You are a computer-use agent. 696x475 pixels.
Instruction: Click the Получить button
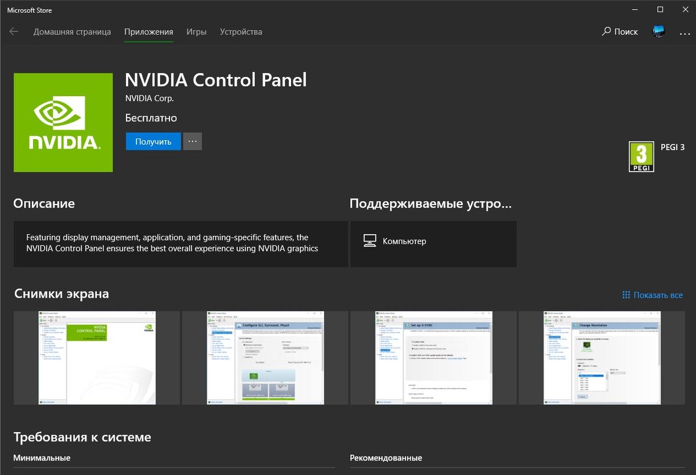pyautogui.click(x=153, y=141)
